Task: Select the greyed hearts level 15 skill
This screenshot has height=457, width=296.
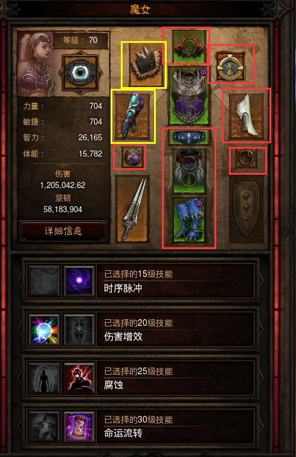Action: point(44,281)
